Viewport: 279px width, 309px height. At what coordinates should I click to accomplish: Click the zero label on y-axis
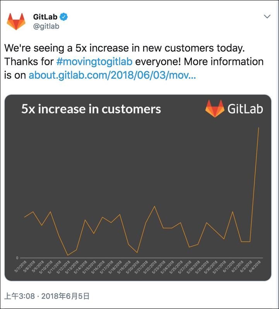point(17,258)
